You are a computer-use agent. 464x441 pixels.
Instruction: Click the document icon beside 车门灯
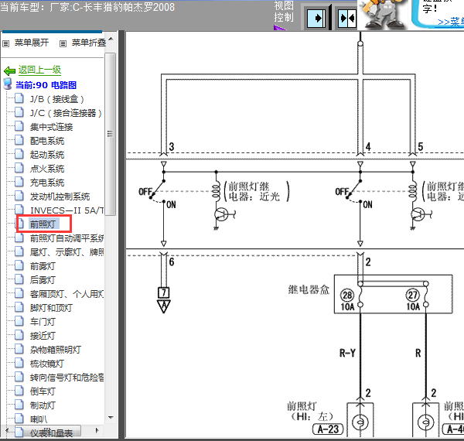coord(19,320)
